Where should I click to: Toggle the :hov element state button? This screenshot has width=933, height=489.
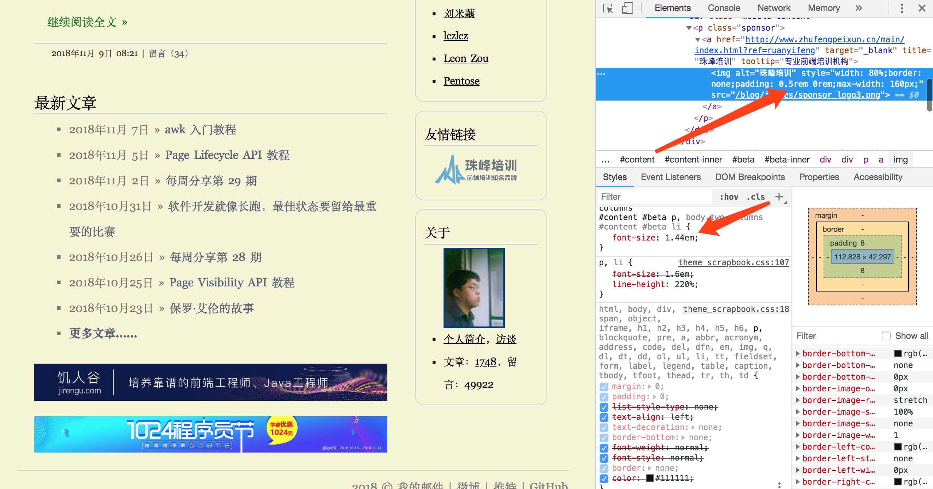729,197
